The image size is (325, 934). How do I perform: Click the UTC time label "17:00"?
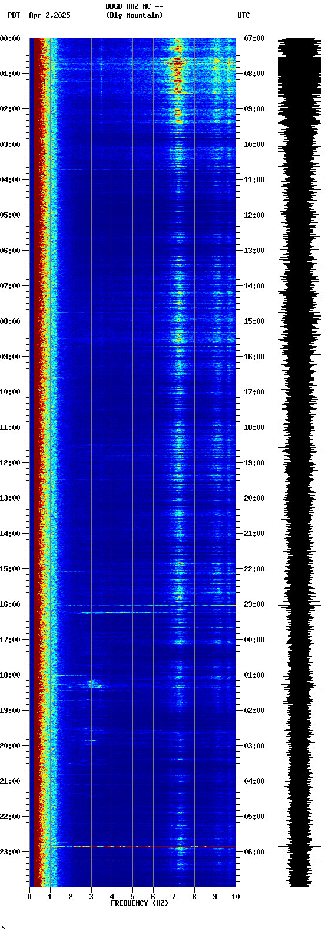[254, 392]
